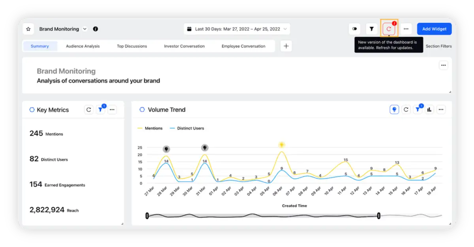Open AI insights on the Volume Trend widget
The width and height of the screenshot is (474, 247).
(394, 110)
